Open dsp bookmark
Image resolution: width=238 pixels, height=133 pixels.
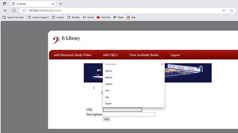click(131, 17)
